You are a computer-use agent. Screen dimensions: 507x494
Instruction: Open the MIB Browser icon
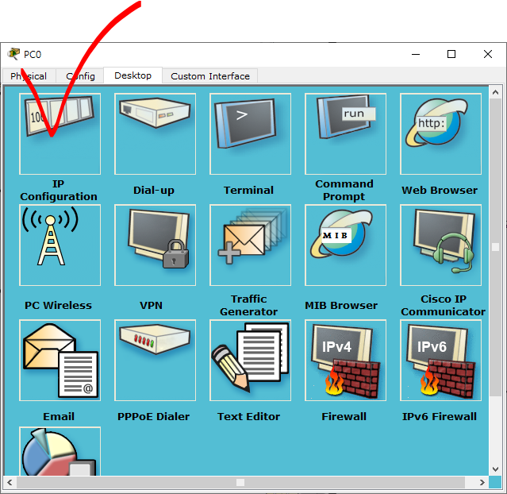pos(345,245)
